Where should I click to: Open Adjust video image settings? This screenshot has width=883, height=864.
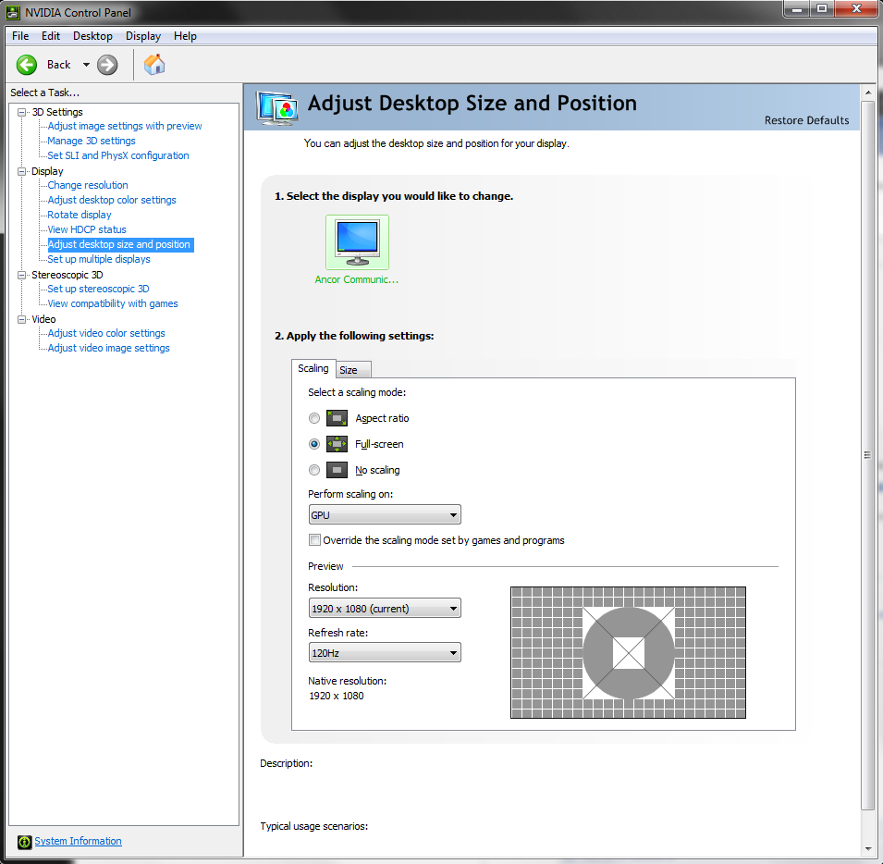[x=109, y=348]
